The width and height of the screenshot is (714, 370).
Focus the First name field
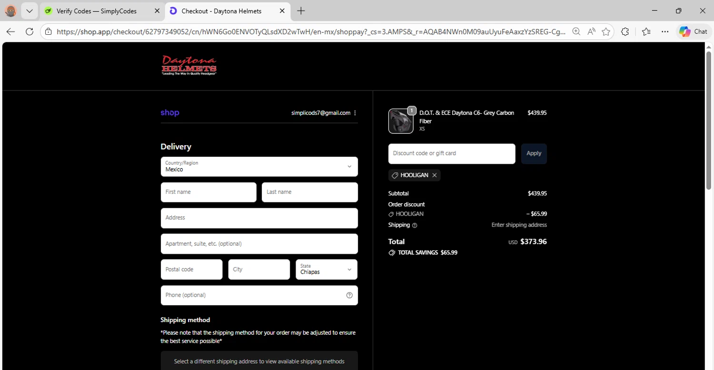pyautogui.click(x=208, y=192)
